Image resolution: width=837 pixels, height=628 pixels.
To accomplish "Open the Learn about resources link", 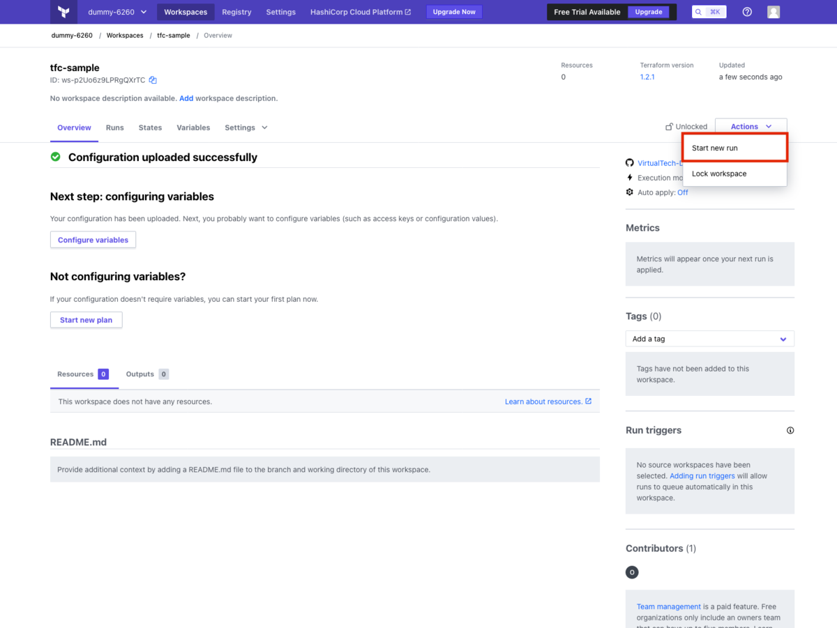I will coord(548,401).
